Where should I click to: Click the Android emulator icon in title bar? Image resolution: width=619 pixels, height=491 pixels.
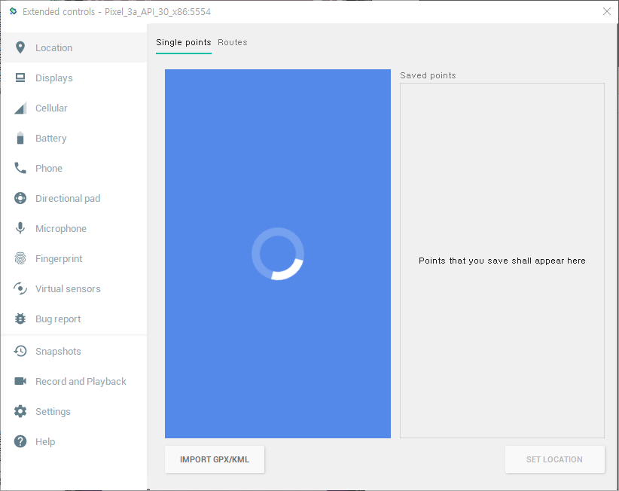pyautogui.click(x=13, y=11)
